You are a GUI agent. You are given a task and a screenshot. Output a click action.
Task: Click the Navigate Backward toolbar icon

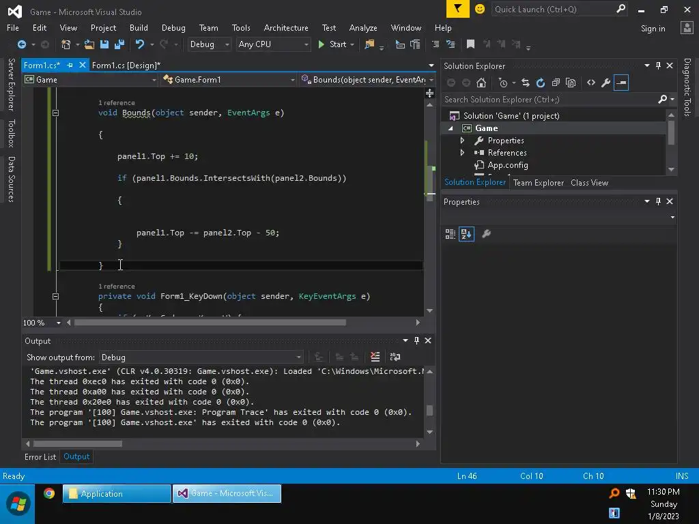point(21,44)
